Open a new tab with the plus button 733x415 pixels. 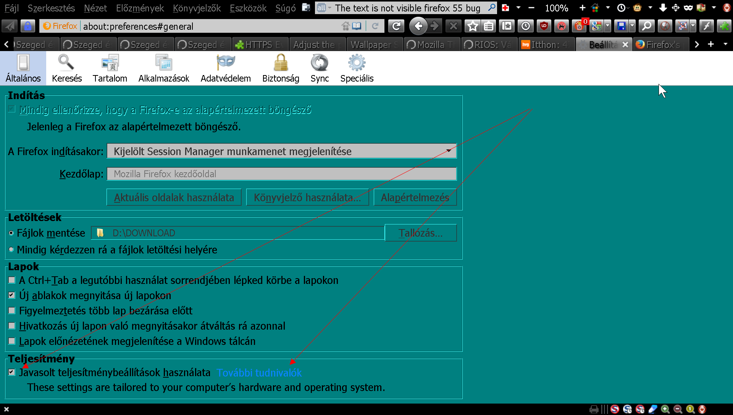pyautogui.click(x=710, y=44)
